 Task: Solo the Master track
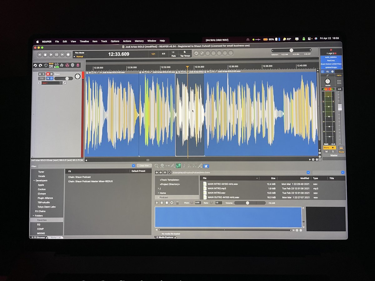[x=333, y=151]
